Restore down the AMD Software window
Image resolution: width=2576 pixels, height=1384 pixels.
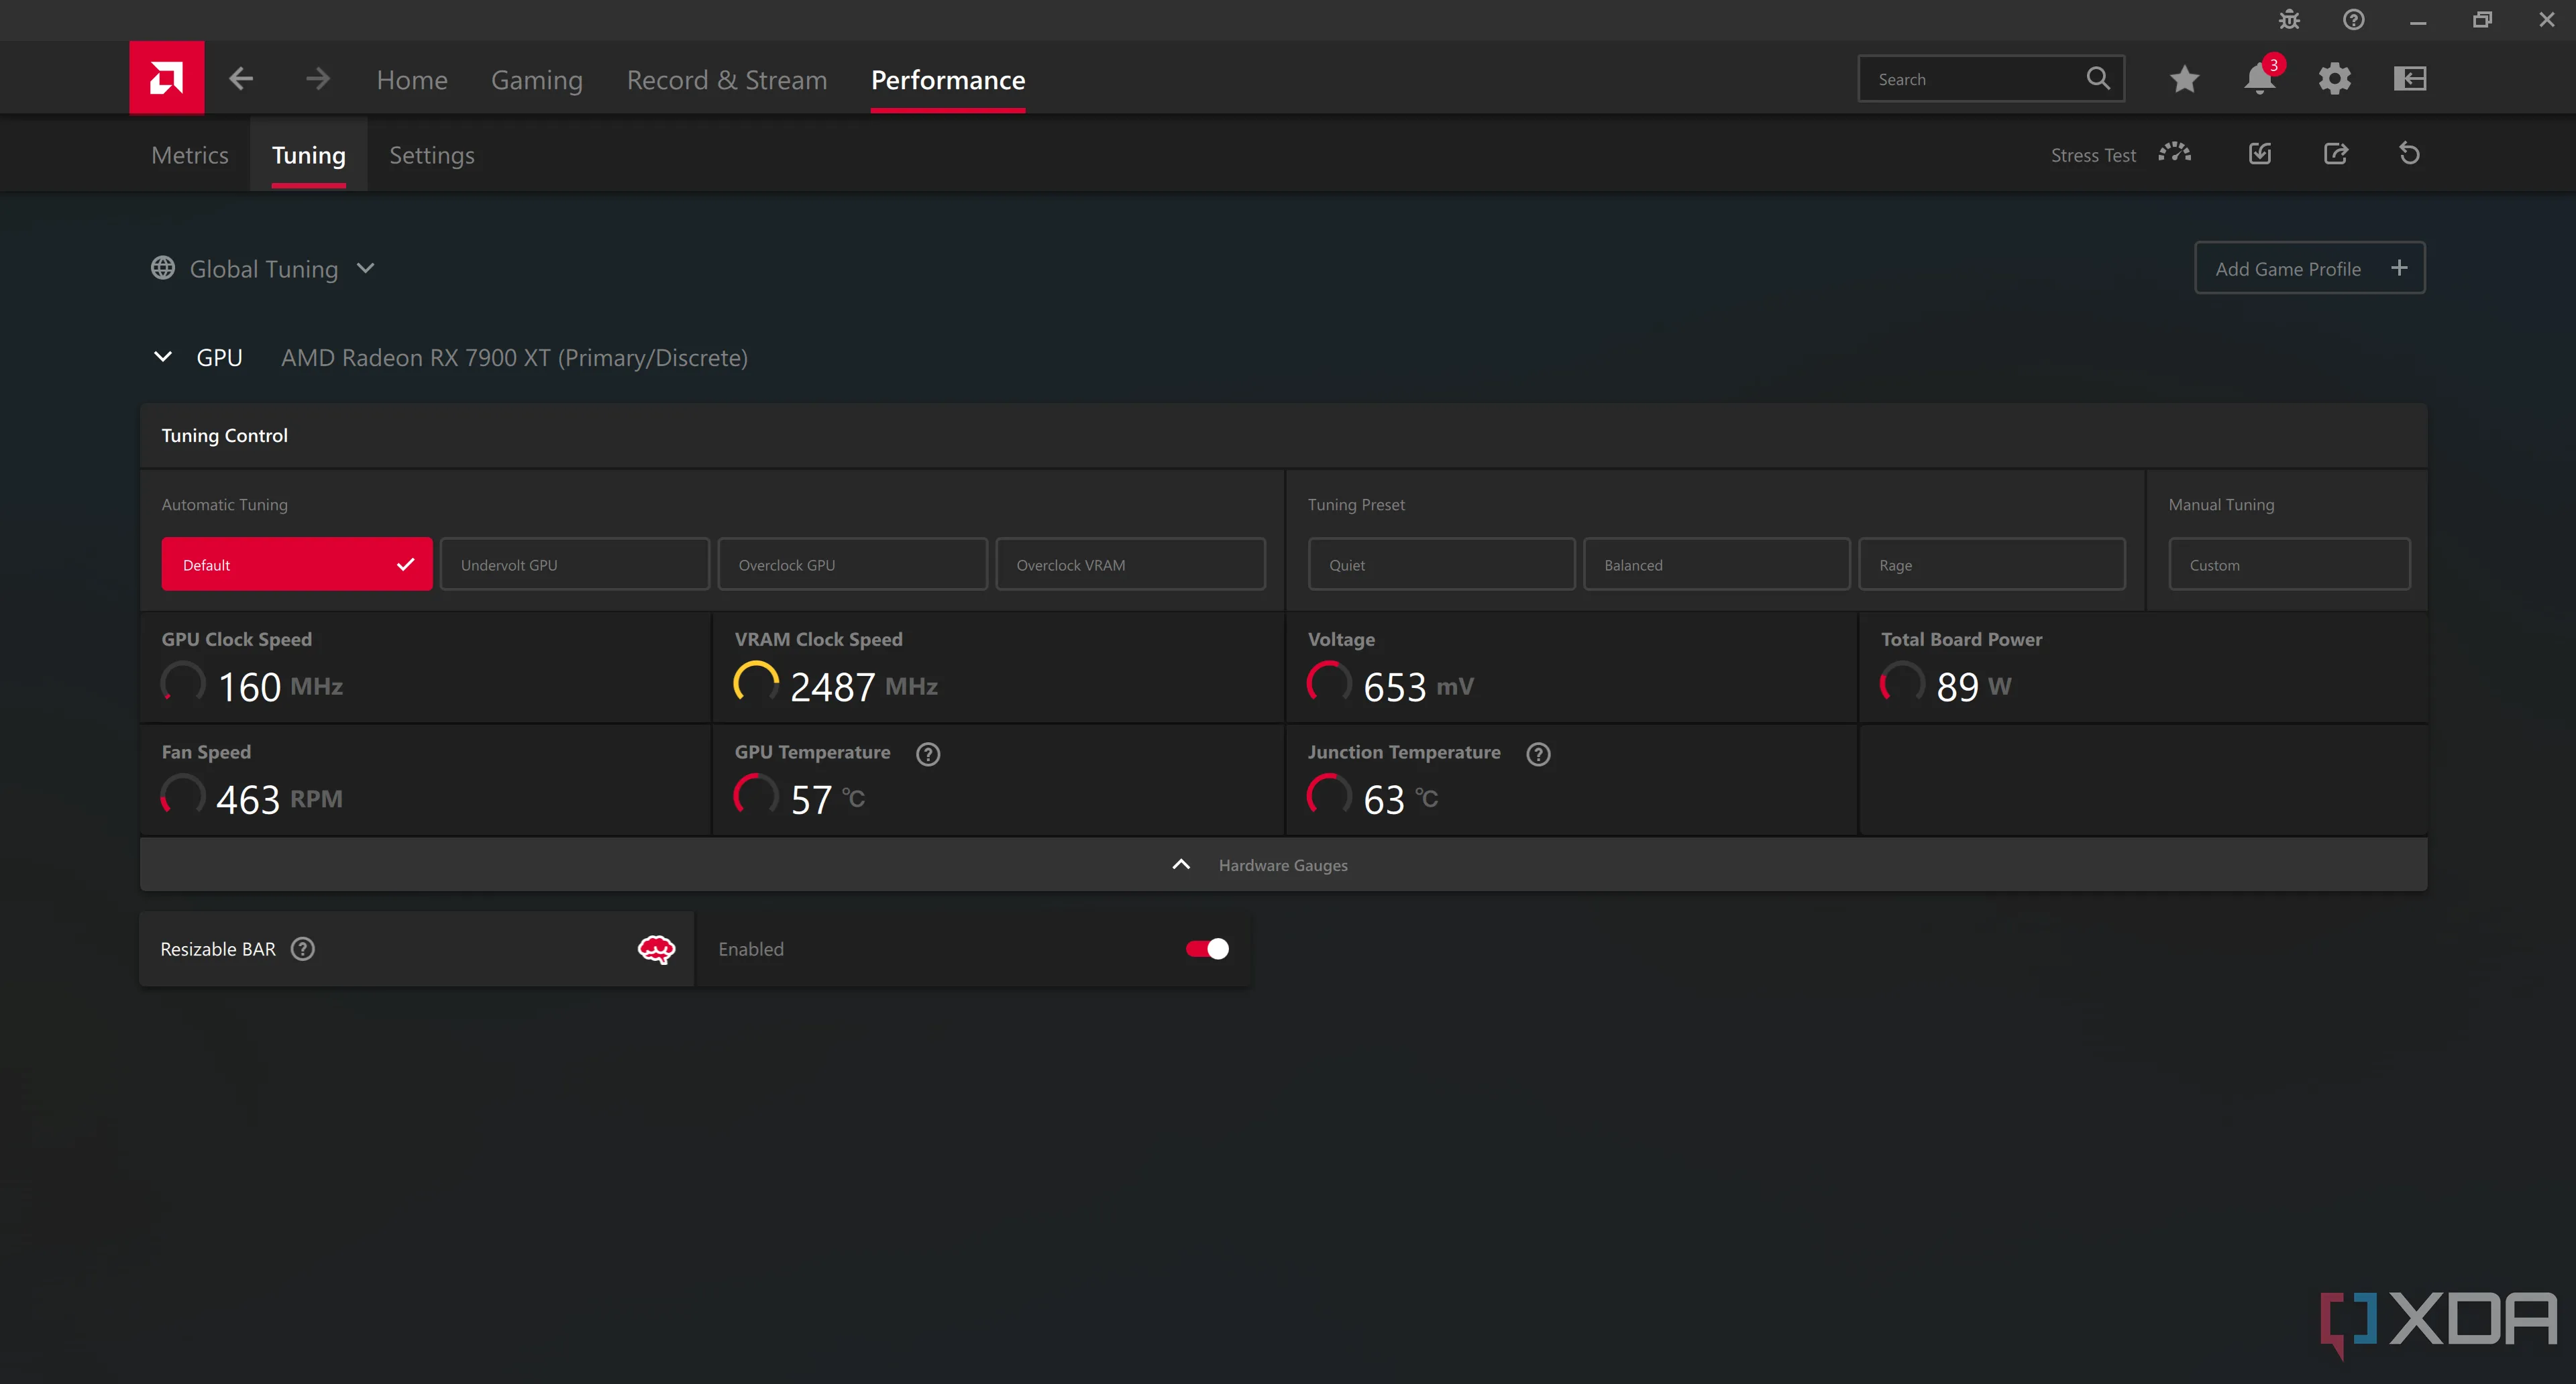[2482, 20]
